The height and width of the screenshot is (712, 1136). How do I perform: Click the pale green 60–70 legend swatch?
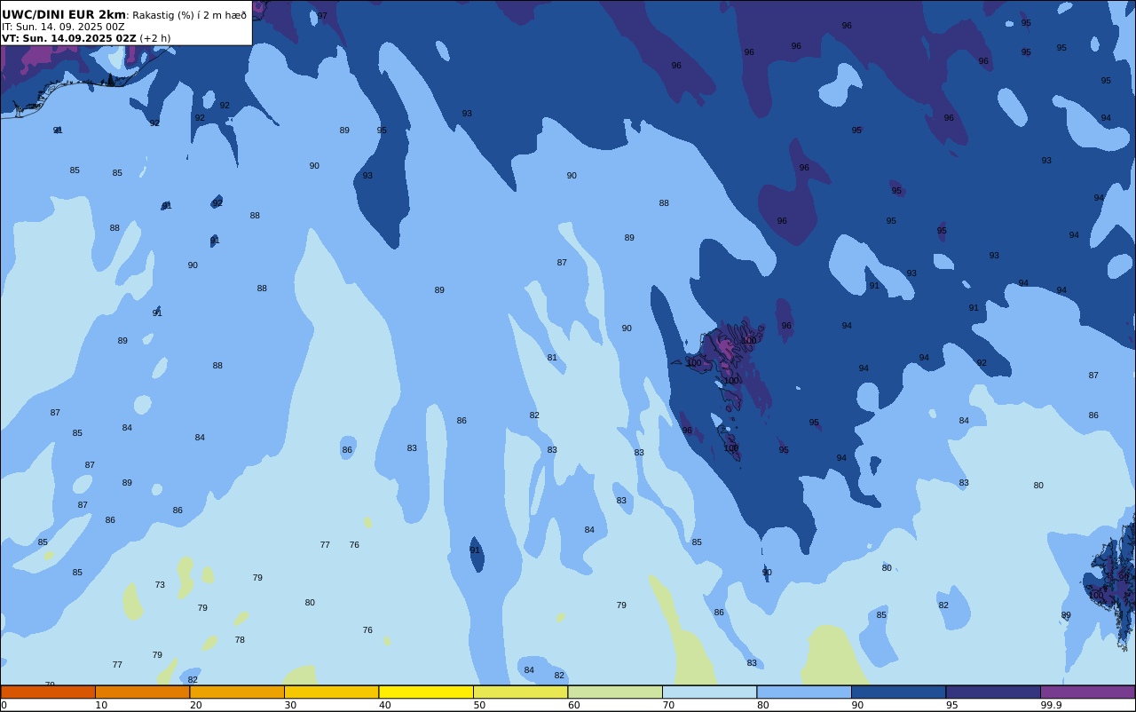pos(615,692)
